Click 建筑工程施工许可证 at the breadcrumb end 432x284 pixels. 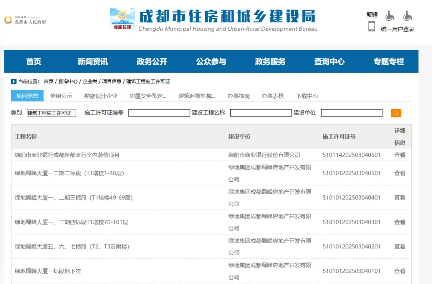pos(148,81)
